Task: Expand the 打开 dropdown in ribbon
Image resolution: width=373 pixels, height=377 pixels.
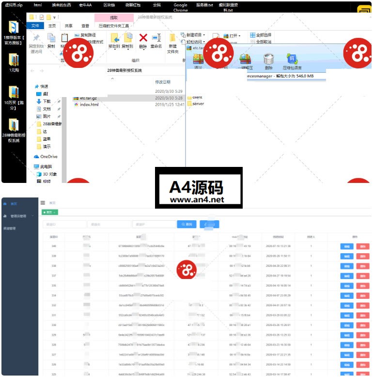Action: coord(234,35)
